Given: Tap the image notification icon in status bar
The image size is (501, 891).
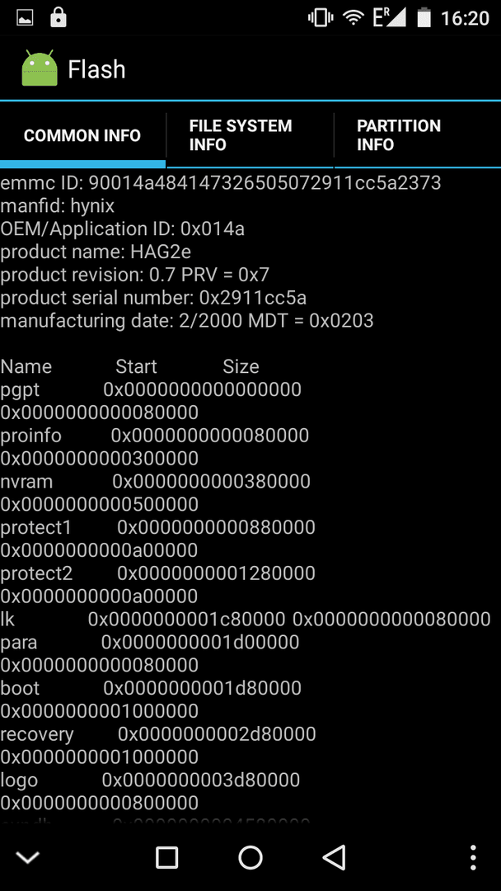Looking at the screenshot, I should click(25, 18).
